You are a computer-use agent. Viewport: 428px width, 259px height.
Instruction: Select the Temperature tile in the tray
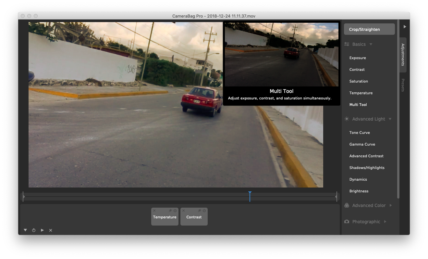tap(165, 217)
